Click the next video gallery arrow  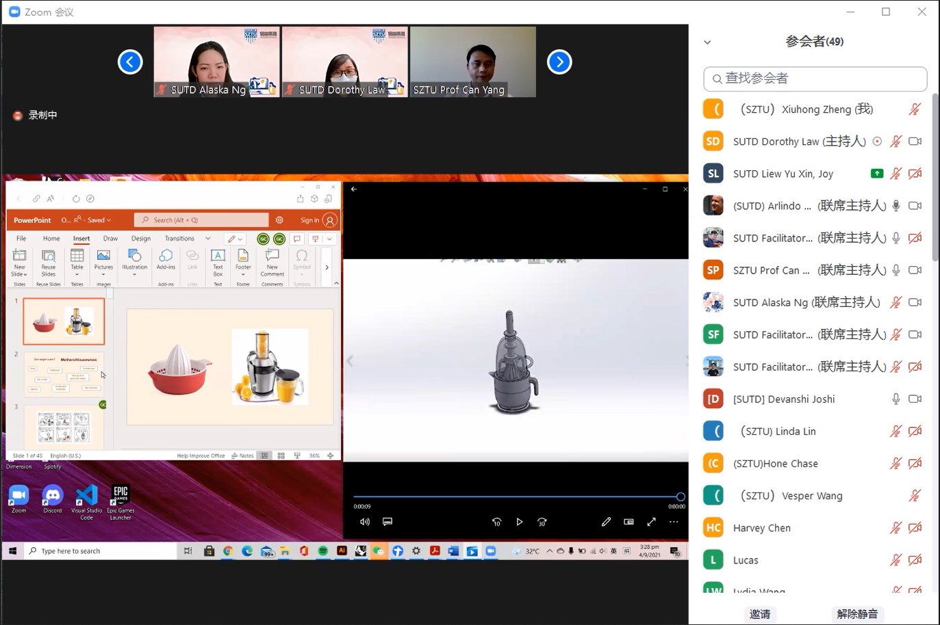559,62
